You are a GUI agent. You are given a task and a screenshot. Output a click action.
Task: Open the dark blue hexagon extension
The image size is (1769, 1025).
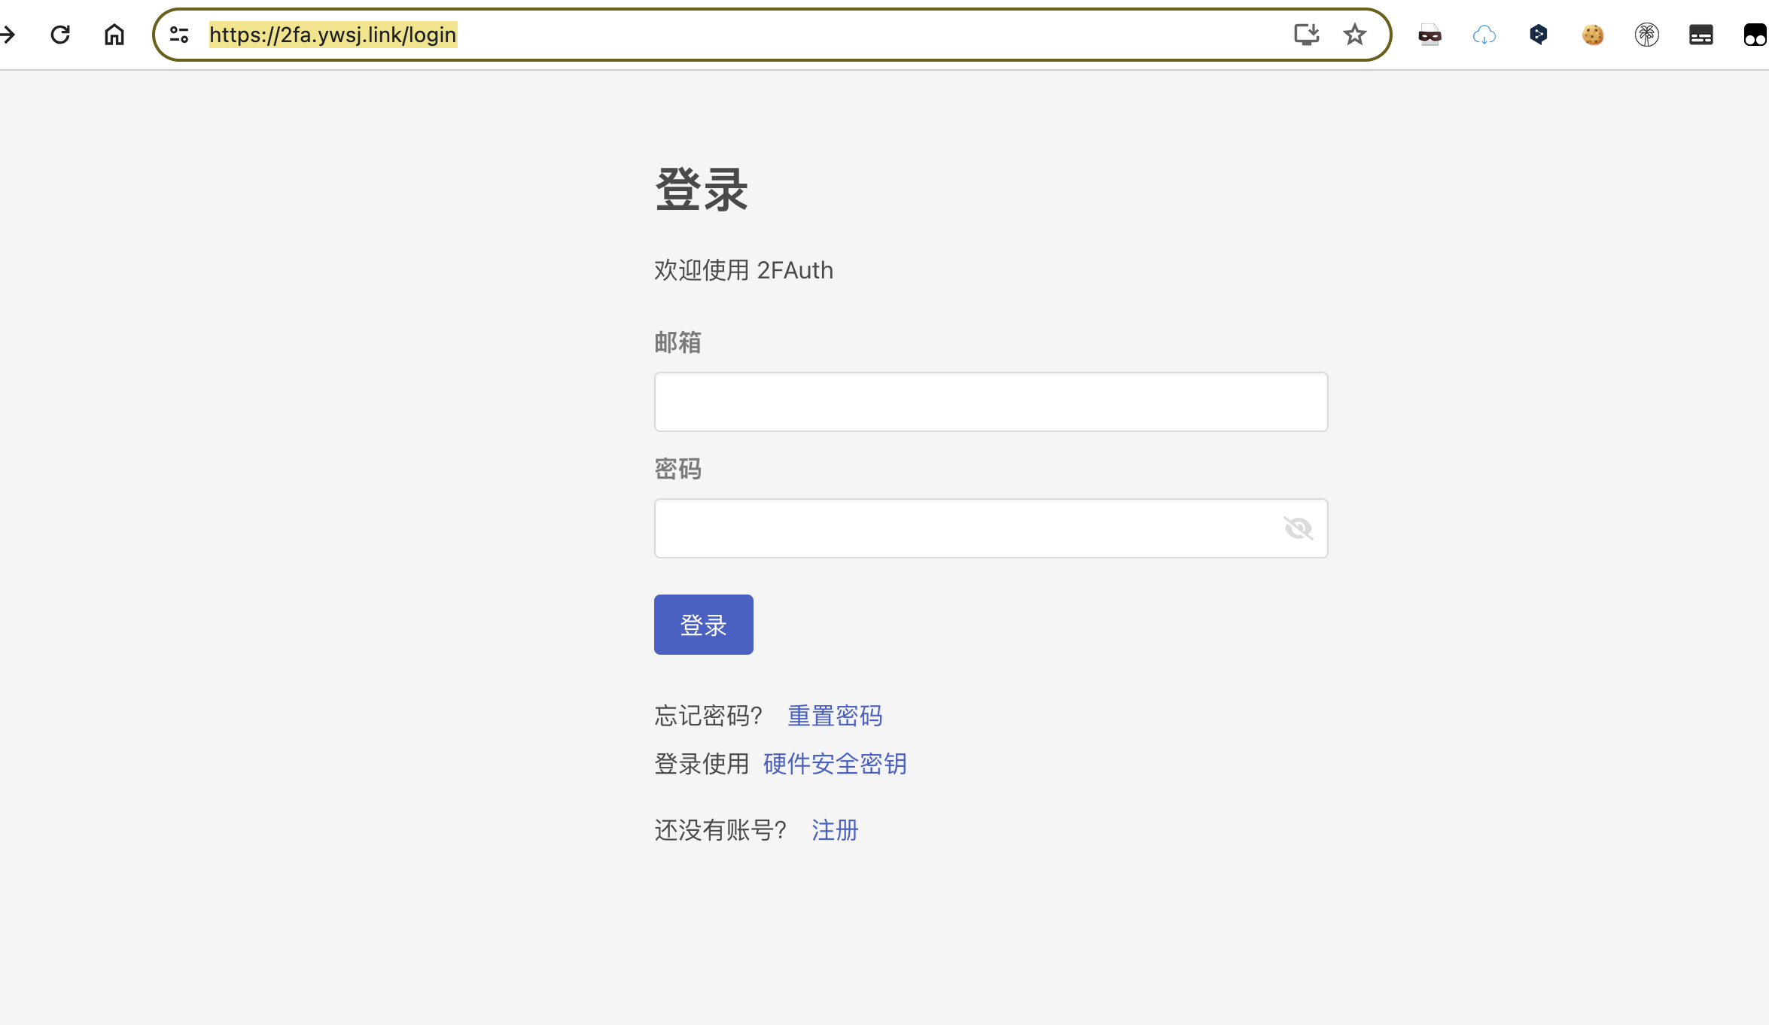click(x=1539, y=35)
